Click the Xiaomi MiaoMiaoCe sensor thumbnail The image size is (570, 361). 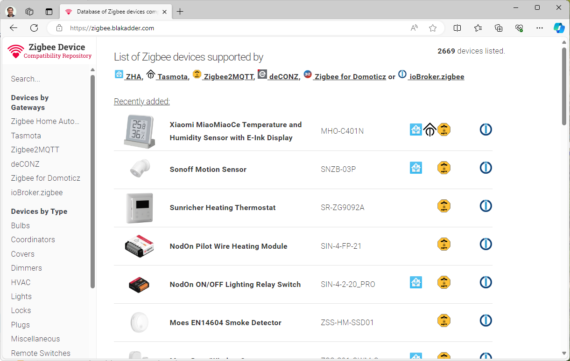139,131
